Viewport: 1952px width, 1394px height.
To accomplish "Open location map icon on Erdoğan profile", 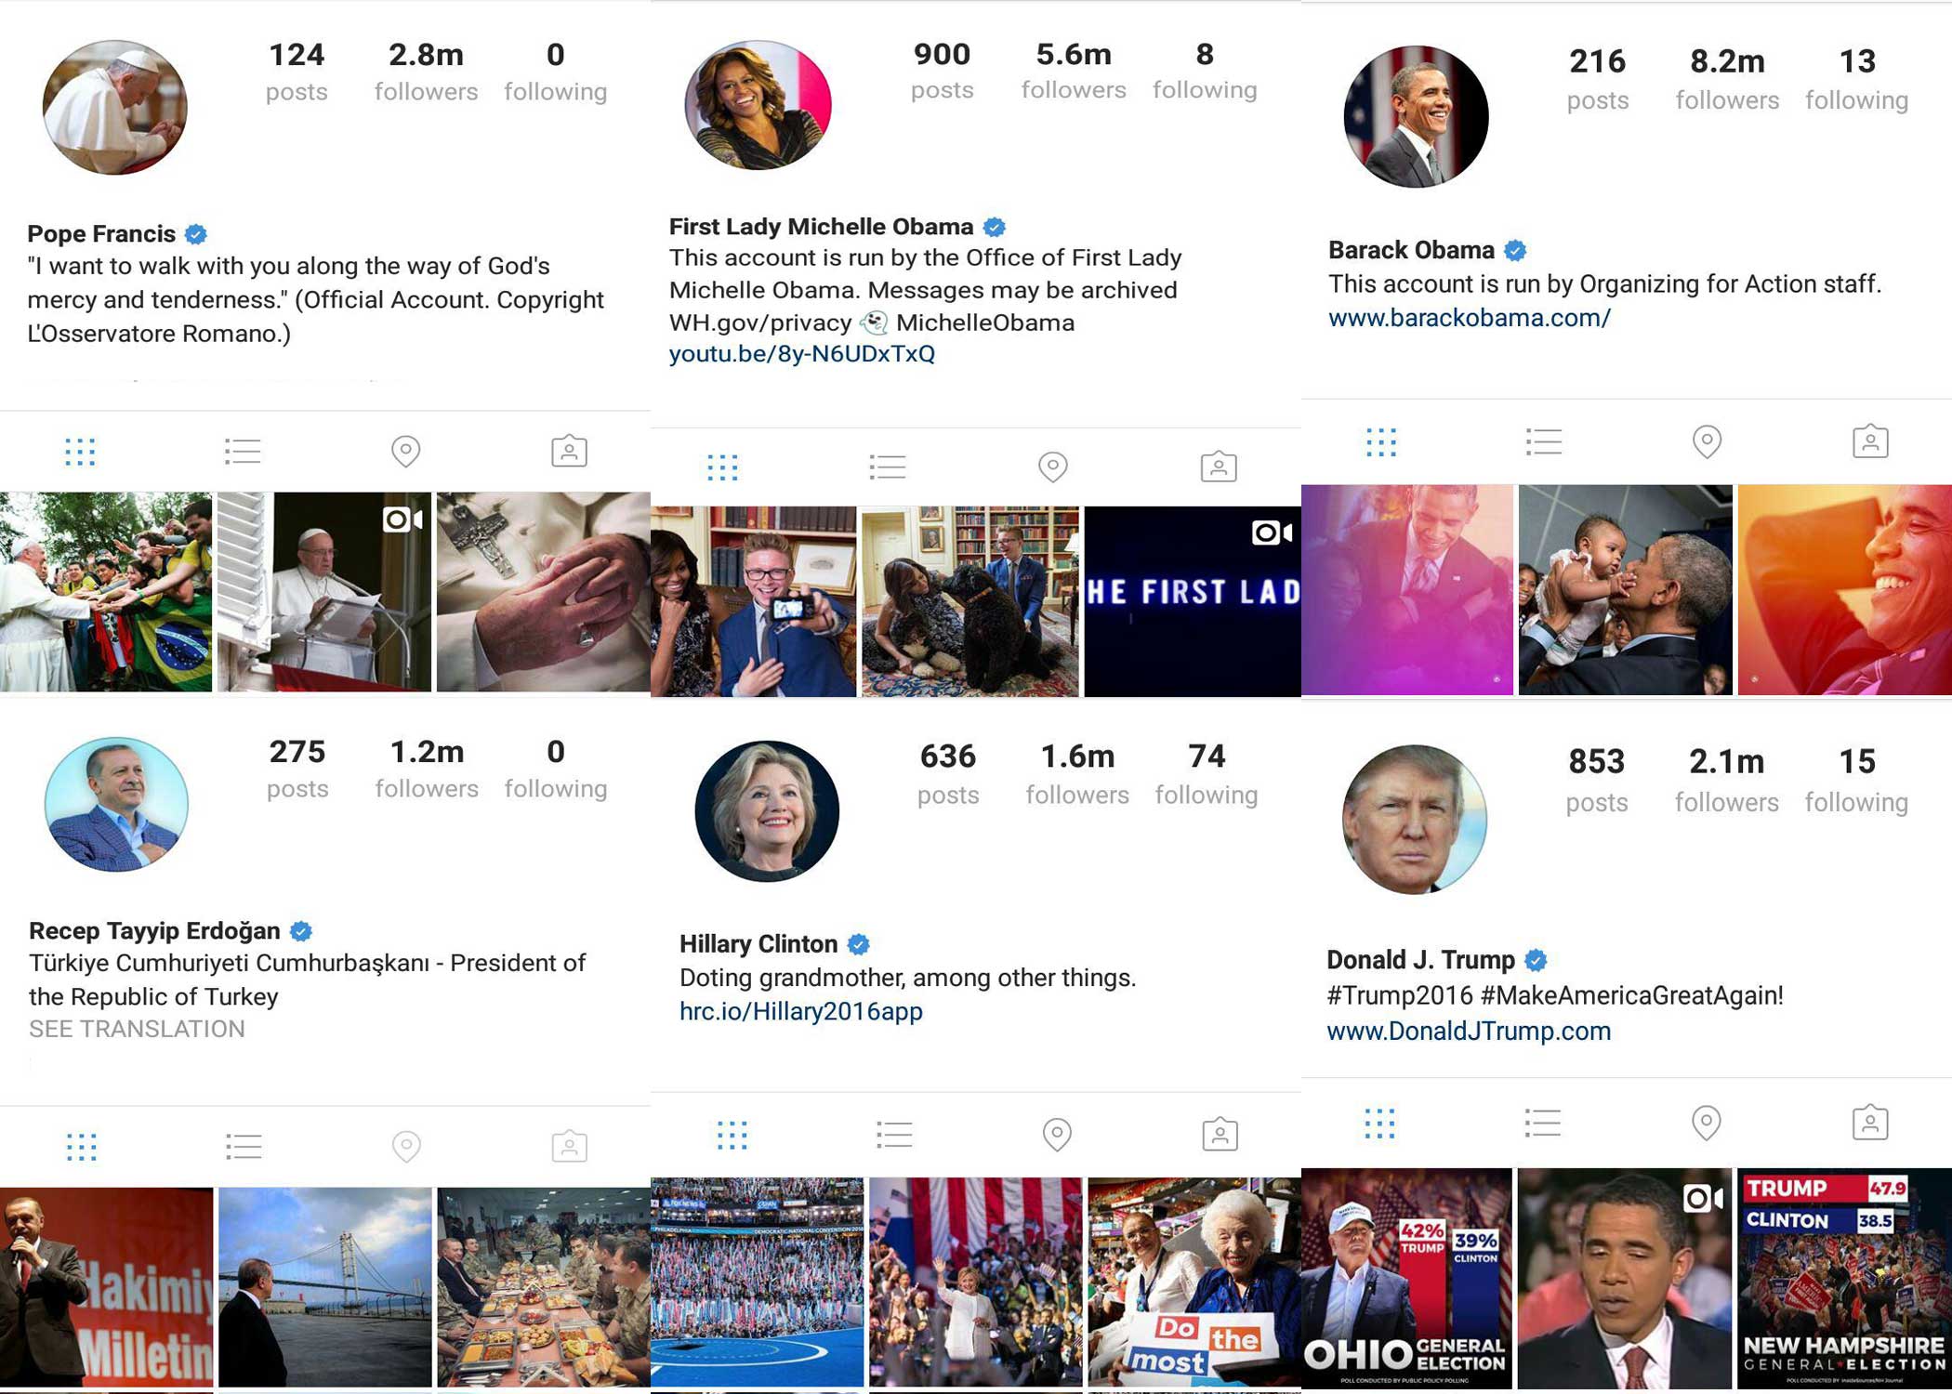I will (406, 1146).
